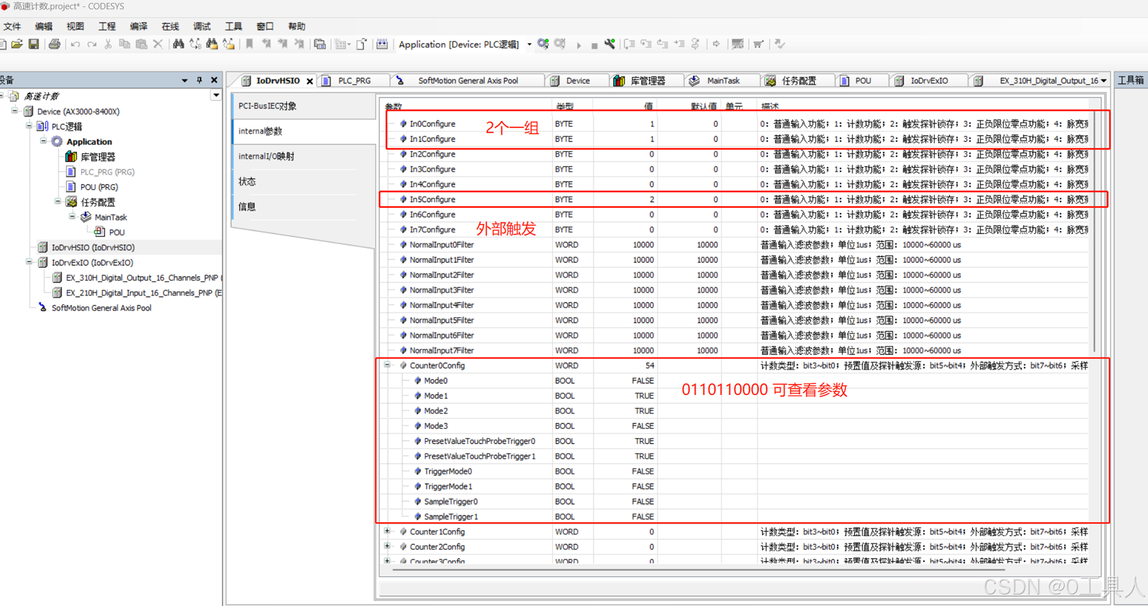1148x606 pixels.
Task: Open the editor tabs overflow dropdown
Action: tap(1103, 81)
